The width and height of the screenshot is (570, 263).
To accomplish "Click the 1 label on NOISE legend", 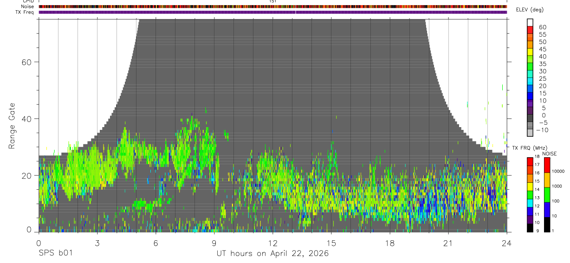I will click(553, 231).
